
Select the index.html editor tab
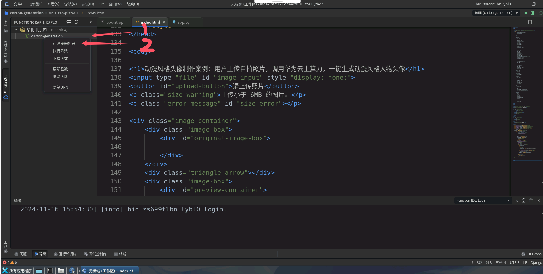pos(150,22)
